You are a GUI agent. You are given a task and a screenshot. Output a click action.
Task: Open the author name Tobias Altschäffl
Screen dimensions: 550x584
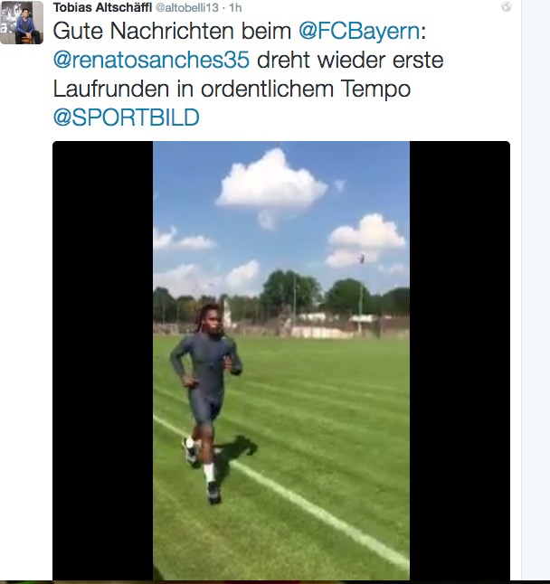point(102,7)
